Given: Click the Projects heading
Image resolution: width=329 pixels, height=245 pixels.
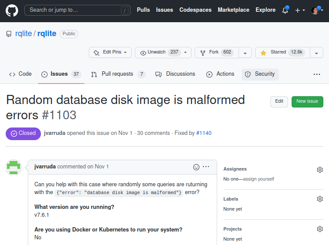Looking at the screenshot, I should (232, 229).
